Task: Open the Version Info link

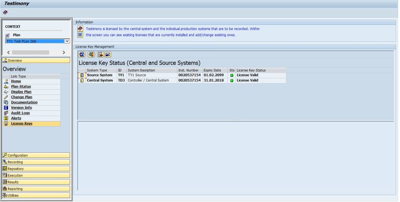Action: coord(22,108)
